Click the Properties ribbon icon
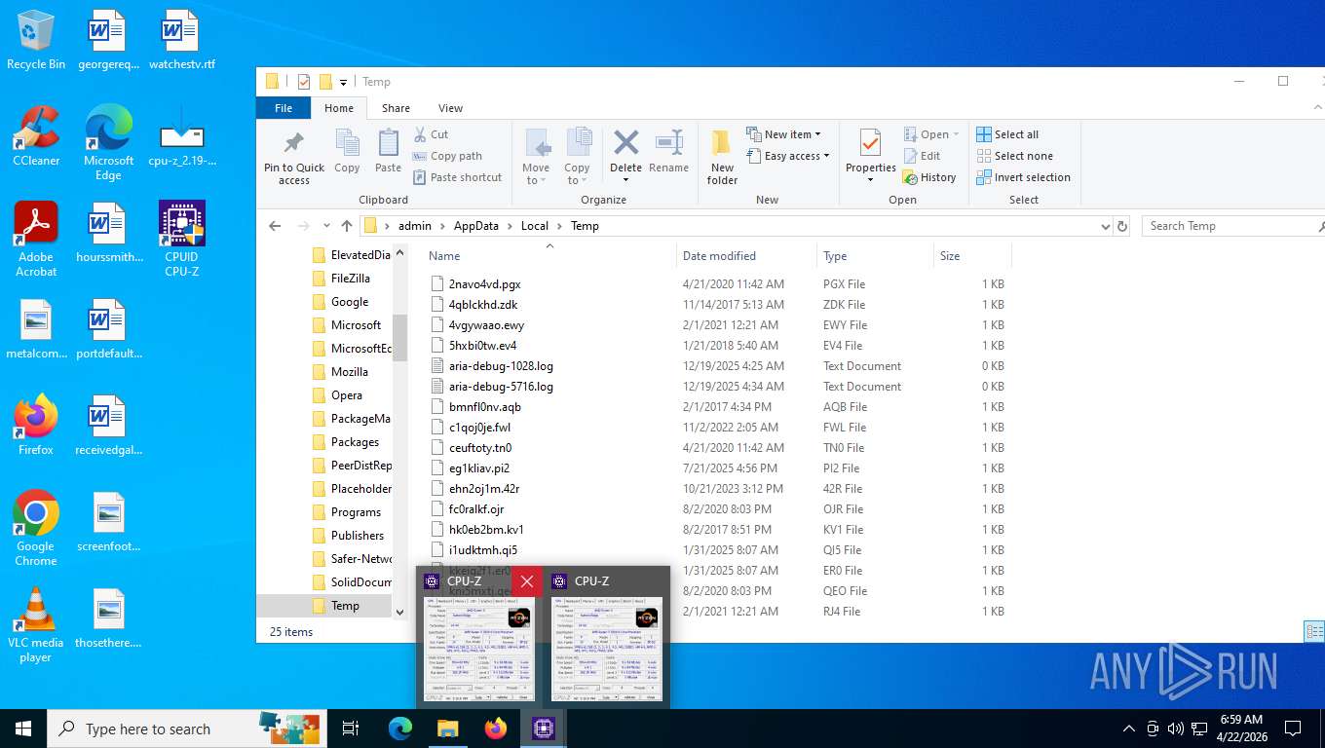 coord(870,156)
